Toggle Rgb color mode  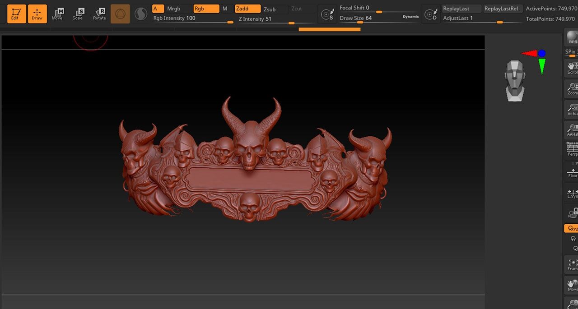tap(206, 9)
